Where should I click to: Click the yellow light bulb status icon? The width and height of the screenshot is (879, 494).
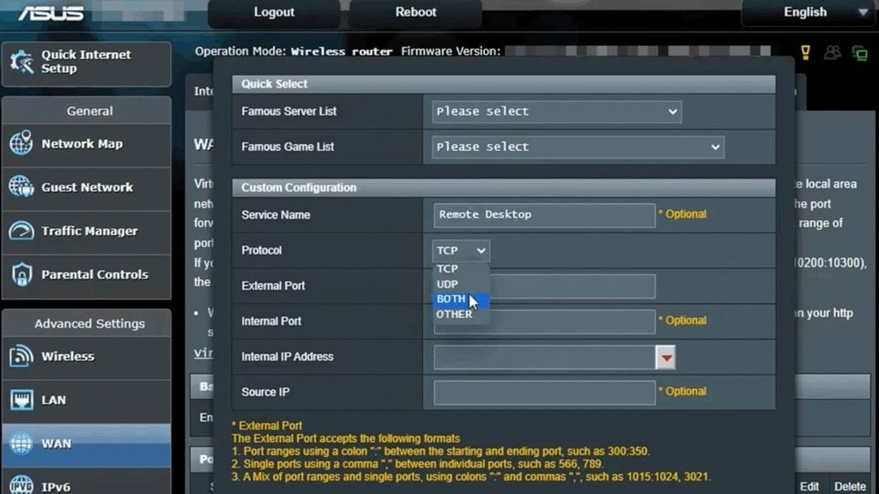[805, 52]
